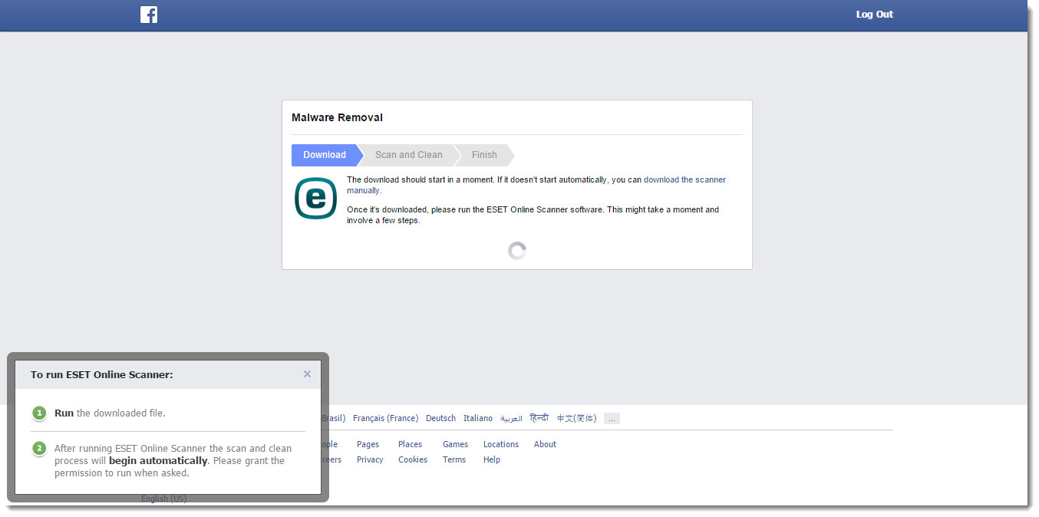Open the Terms footer link
The width and height of the screenshot is (1039, 517).
[454, 460]
